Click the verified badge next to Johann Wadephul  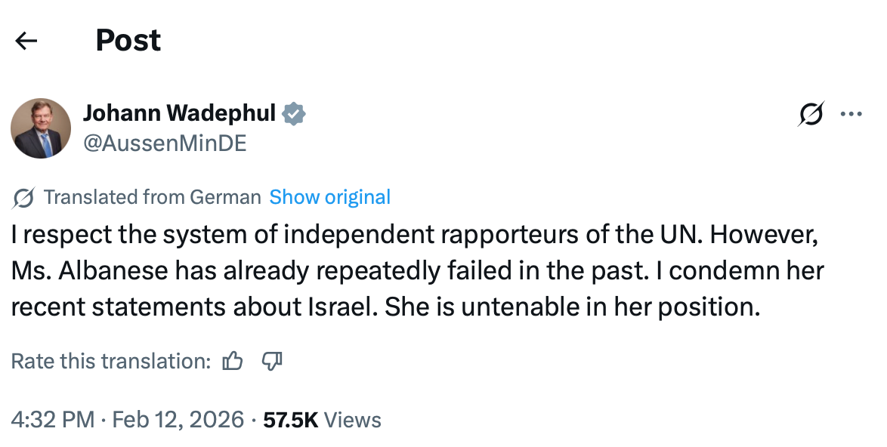point(294,113)
